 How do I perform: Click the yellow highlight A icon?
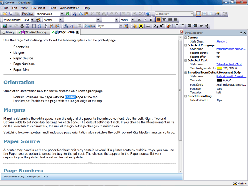pyautogui.click(x=141, y=26)
